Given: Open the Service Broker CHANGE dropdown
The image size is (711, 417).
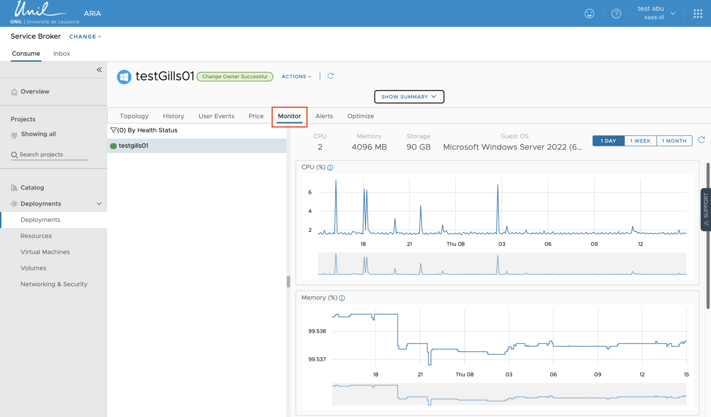Looking at the screenshot, I should (x=85, y=37).
